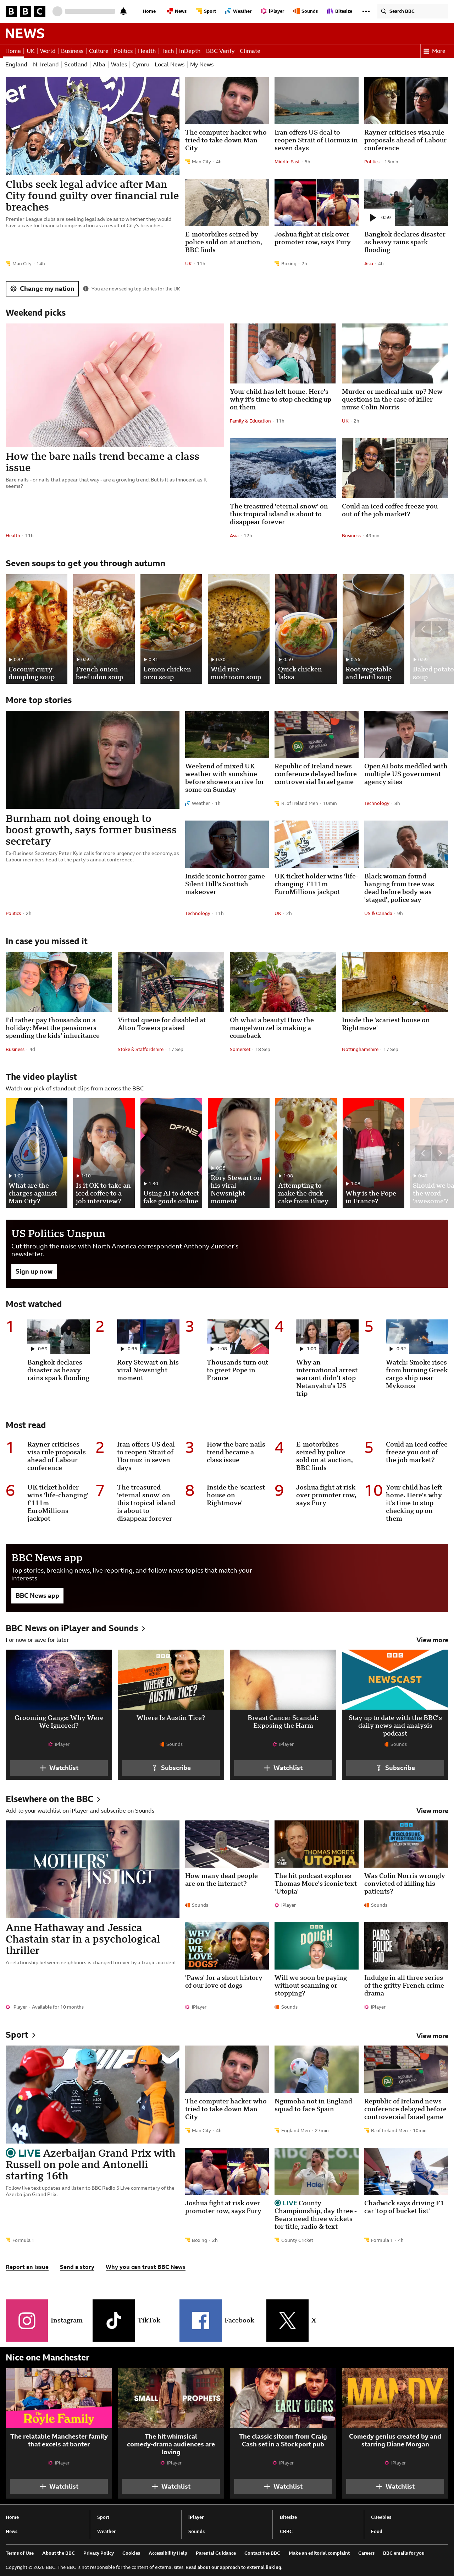The height and width of the screenshot is (2576, 454).
Task: Add Early Doors to Watchlist
Action: (x=283, y=2486)
